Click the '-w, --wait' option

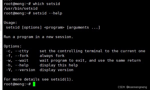pos(17,60)
